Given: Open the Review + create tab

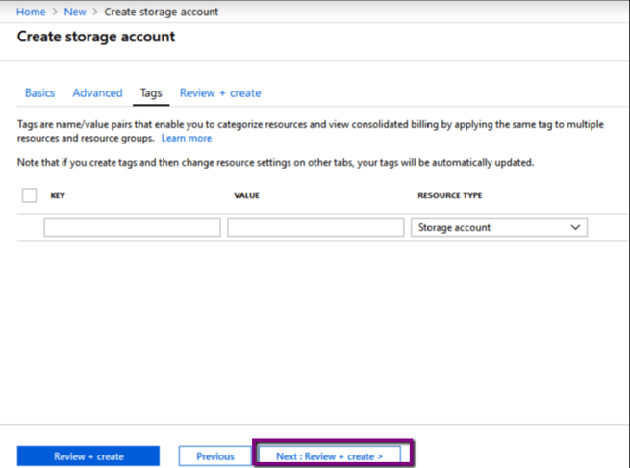Looking at the screenshot, I should (x=220, y=93).
